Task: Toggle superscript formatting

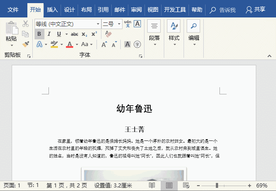Action: pyautogui.click(x=94, y=34)
